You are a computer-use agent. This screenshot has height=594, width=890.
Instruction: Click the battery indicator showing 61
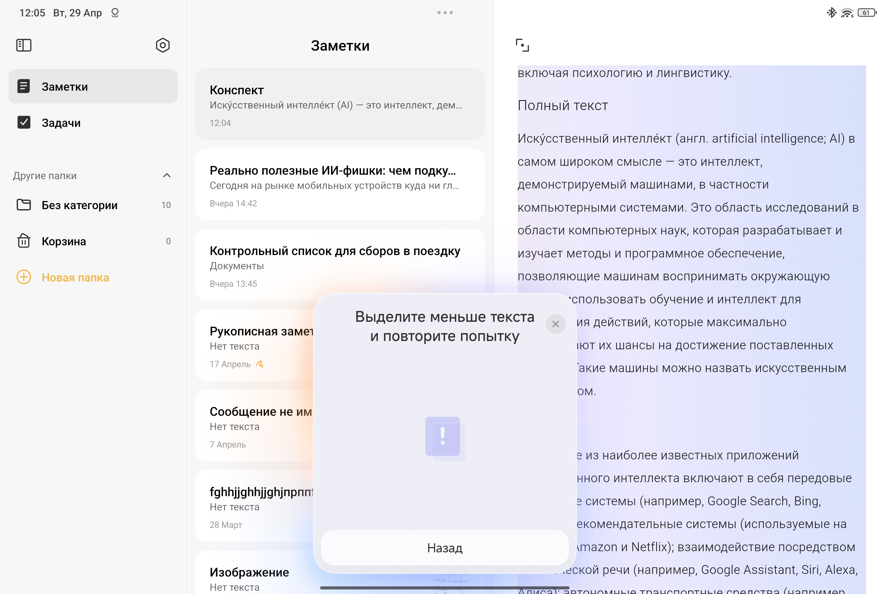[867, 13]
